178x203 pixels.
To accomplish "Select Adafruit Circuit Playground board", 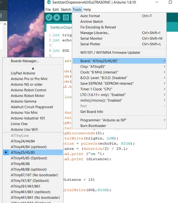I will click(33, 107).
